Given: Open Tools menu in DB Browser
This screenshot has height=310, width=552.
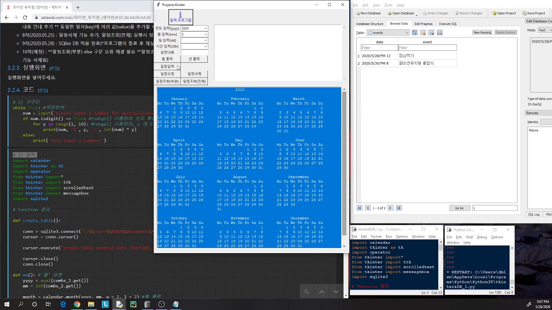Looking at the screenshot, I should tap(388, 5).
